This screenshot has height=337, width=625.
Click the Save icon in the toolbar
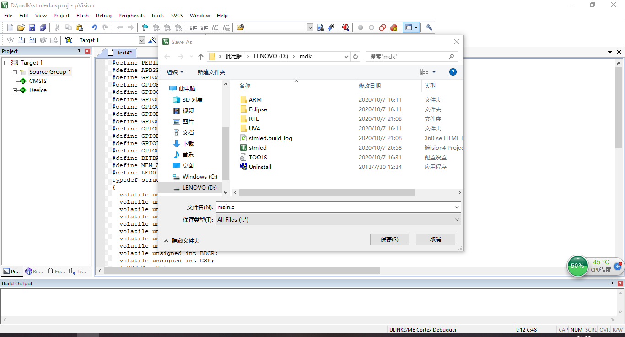(32, 27)
